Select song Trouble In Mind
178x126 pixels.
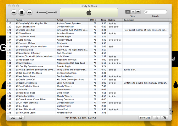coord(27,36)
